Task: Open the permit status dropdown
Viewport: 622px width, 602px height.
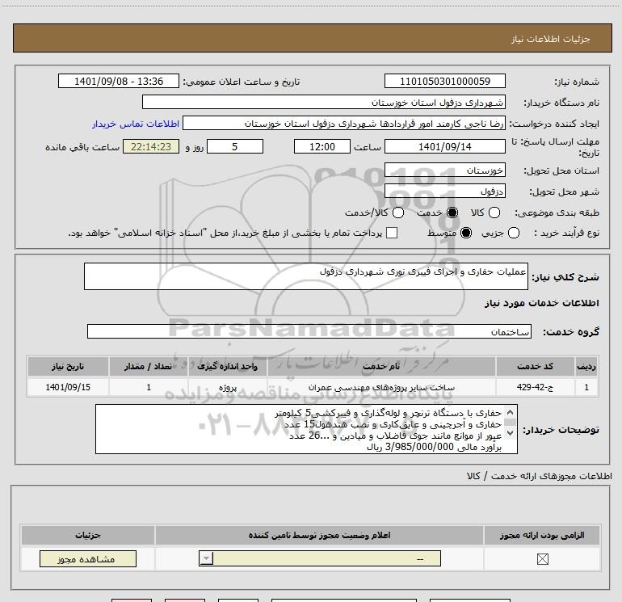Action: pyautogui.click(x=320, y=558)
